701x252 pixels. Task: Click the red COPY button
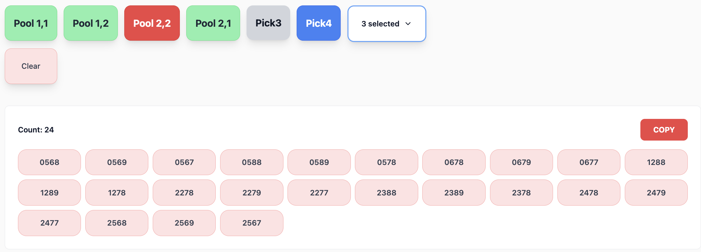[x=663, y=130]
